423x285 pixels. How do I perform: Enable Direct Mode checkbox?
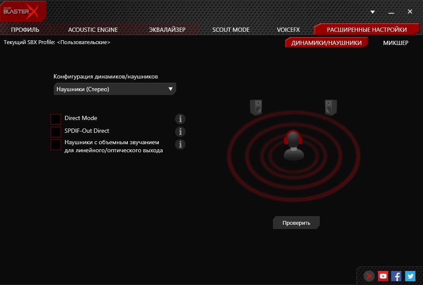pyautogui.click(x=56, y=119)
